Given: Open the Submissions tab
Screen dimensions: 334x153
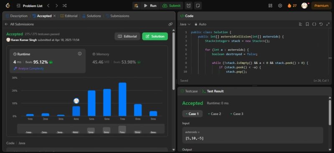Looking at the screenshot, I should [117, 16].
